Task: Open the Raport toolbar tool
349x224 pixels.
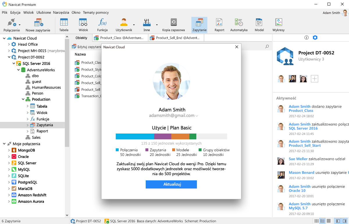Action: pos(219,25)
